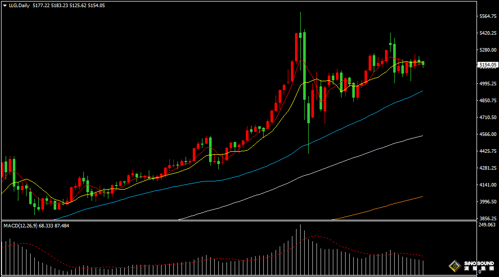Click the 5564.75 price axis label
The width and height of the screenshot is (499, 277).
coord(488,16)
